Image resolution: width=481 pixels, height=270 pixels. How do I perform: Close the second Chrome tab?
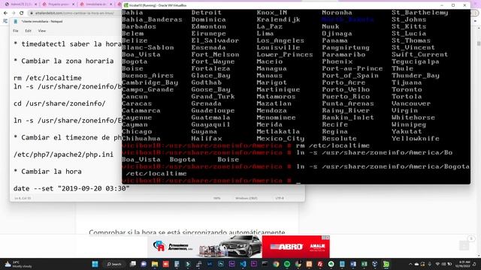tap(74, 4)
